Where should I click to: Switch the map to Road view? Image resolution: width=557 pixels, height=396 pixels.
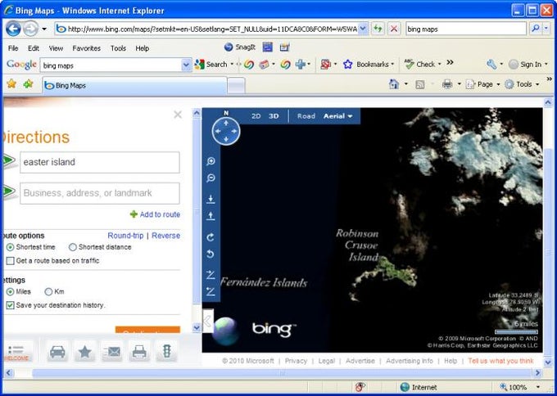click(306, 116)
